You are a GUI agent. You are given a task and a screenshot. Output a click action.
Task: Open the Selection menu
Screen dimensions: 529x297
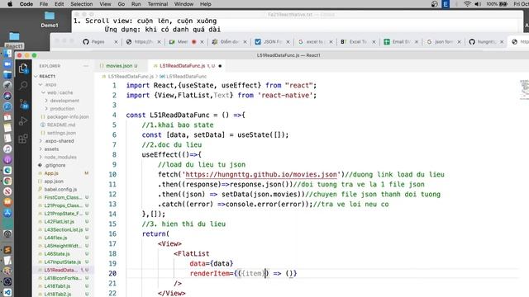(x=81, y=4)
